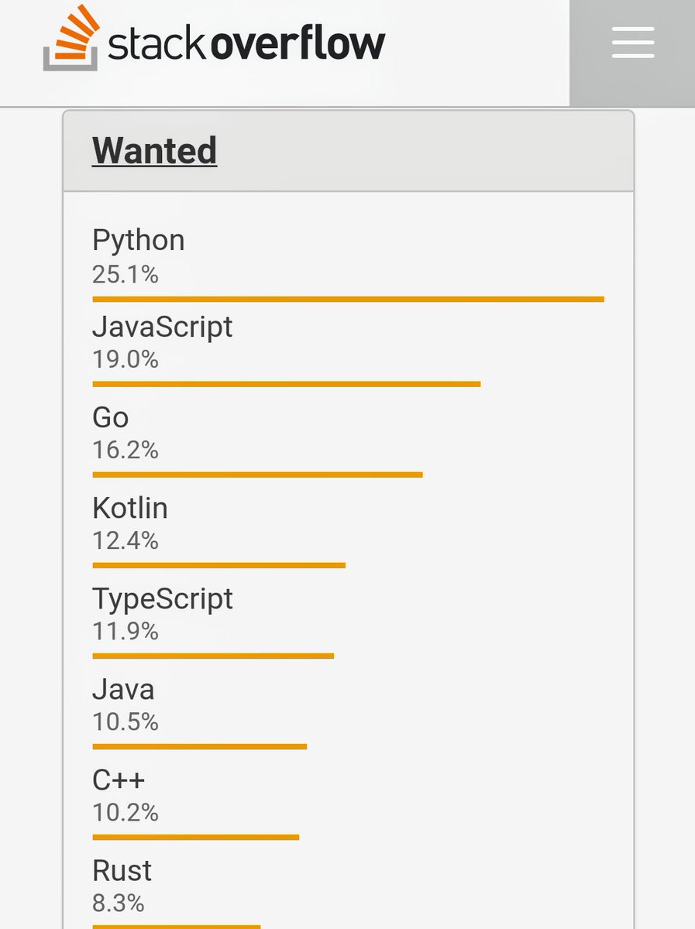Image resolution: width=695 pixels, height=929 pixels.
Task: Click the TypeScript percentage bar
Action: click(213, 656)
